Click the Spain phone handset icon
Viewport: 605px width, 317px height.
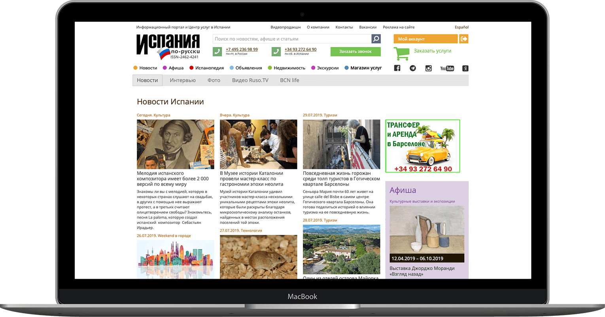point(276,52)
